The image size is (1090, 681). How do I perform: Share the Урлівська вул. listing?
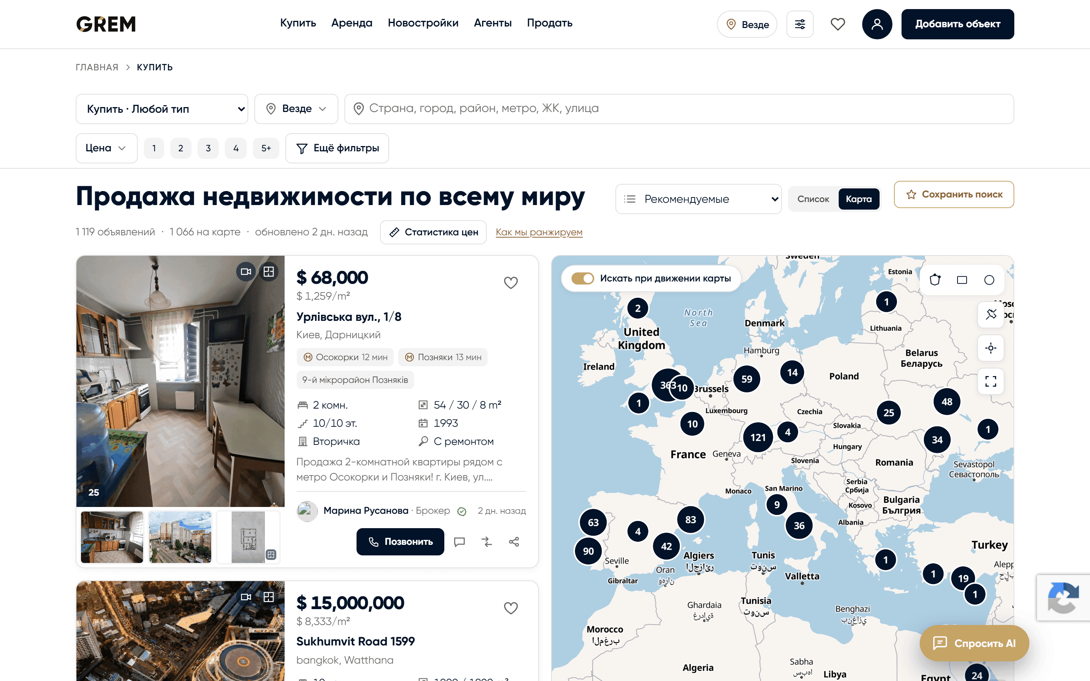(514, 542)
